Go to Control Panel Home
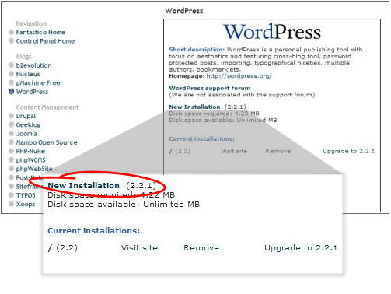 (x=45, y=41)
